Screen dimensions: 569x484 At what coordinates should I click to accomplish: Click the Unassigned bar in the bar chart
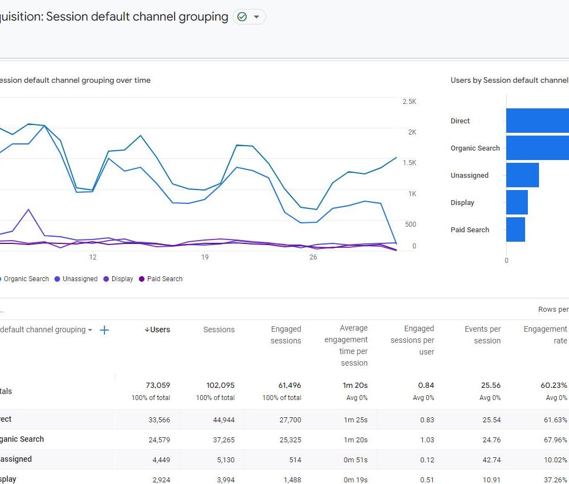tap(522, 175)
